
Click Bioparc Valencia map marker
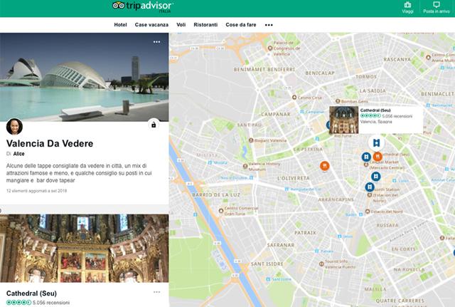pyautogui.click(x=251, y=140)
